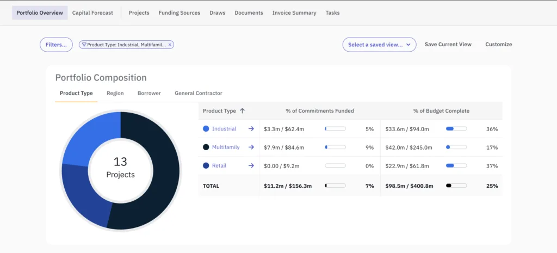Open the Portfolio Overview tab

point(40,13)
